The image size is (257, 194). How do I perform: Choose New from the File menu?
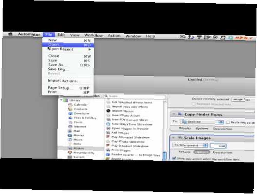(68, 40)
